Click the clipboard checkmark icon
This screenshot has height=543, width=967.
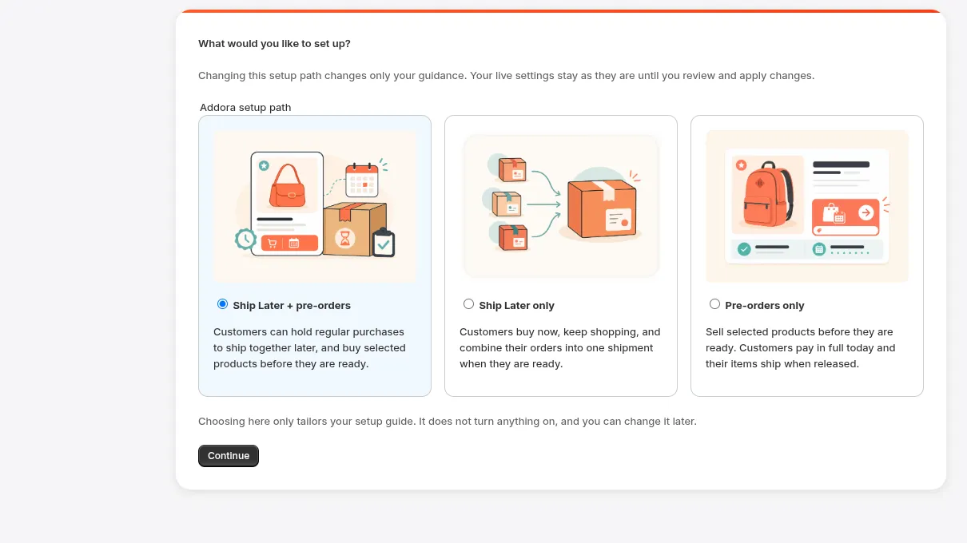[x=384, y=242]
